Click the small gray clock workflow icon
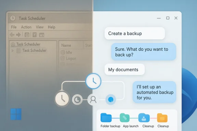 coord(77,100)
